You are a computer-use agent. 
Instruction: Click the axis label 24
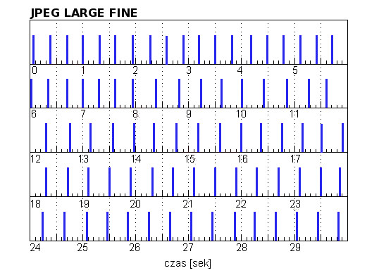[35, 248]
